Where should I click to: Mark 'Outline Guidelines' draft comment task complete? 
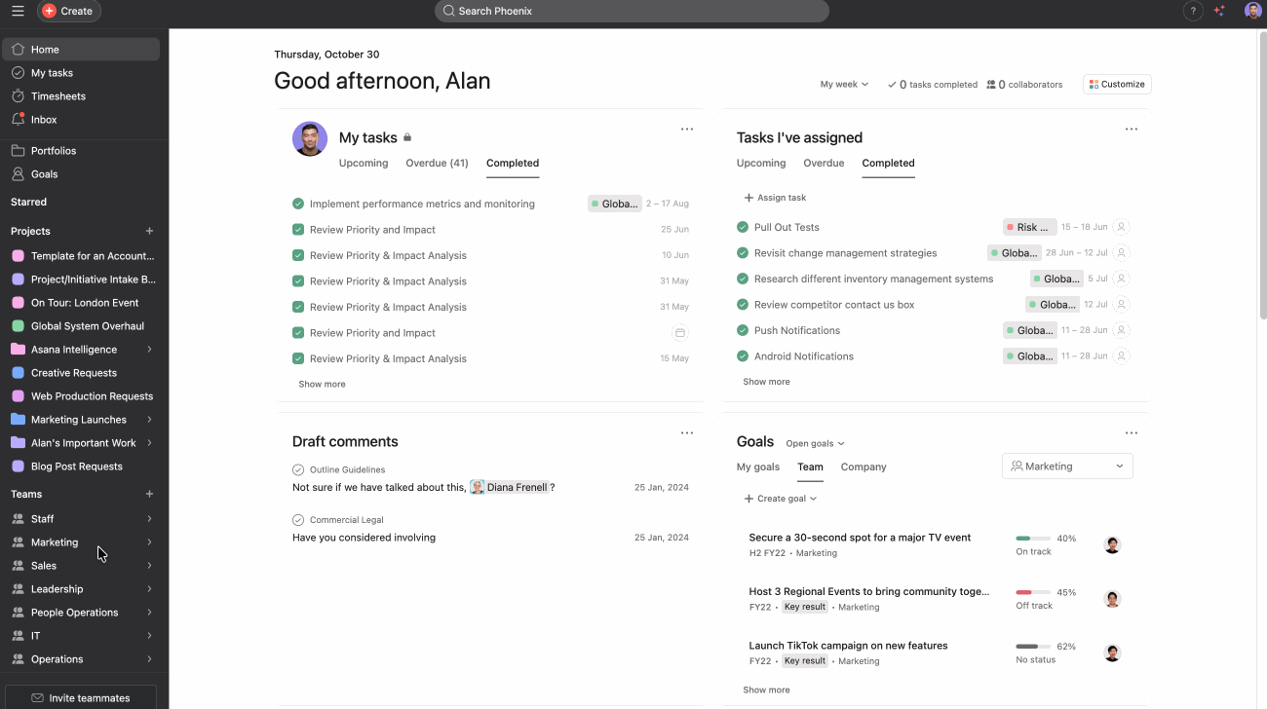298,469
